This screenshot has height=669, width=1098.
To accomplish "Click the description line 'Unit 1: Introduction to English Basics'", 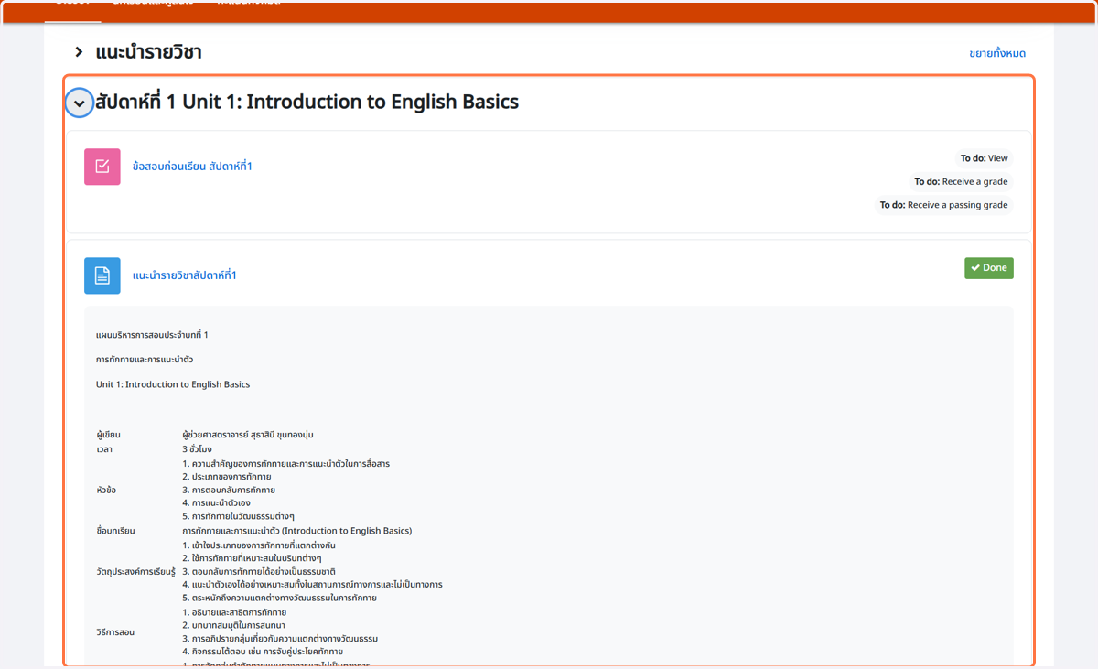I will coord(173,384).
